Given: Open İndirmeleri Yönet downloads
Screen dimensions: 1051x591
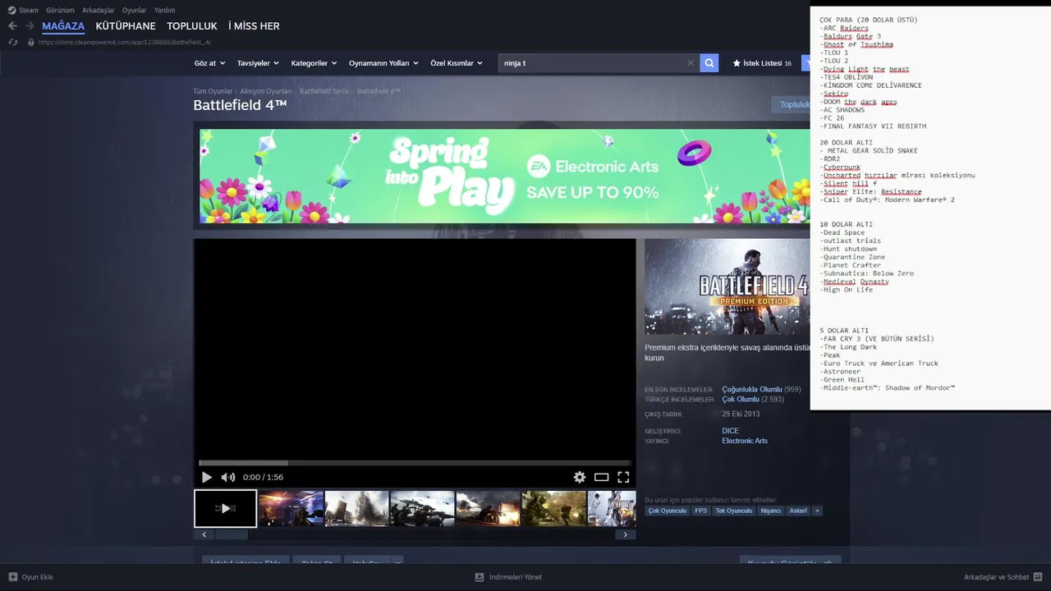Looking at the screenshot, I should [x=508, y=577].
